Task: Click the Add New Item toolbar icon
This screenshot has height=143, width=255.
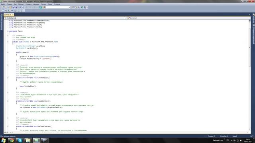Action: pos(6,7)
